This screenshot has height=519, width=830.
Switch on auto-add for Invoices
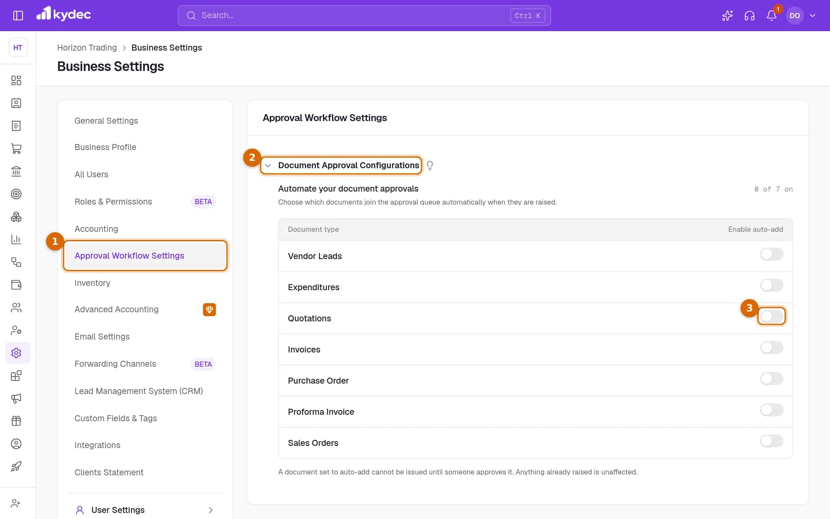pos(772,348)
